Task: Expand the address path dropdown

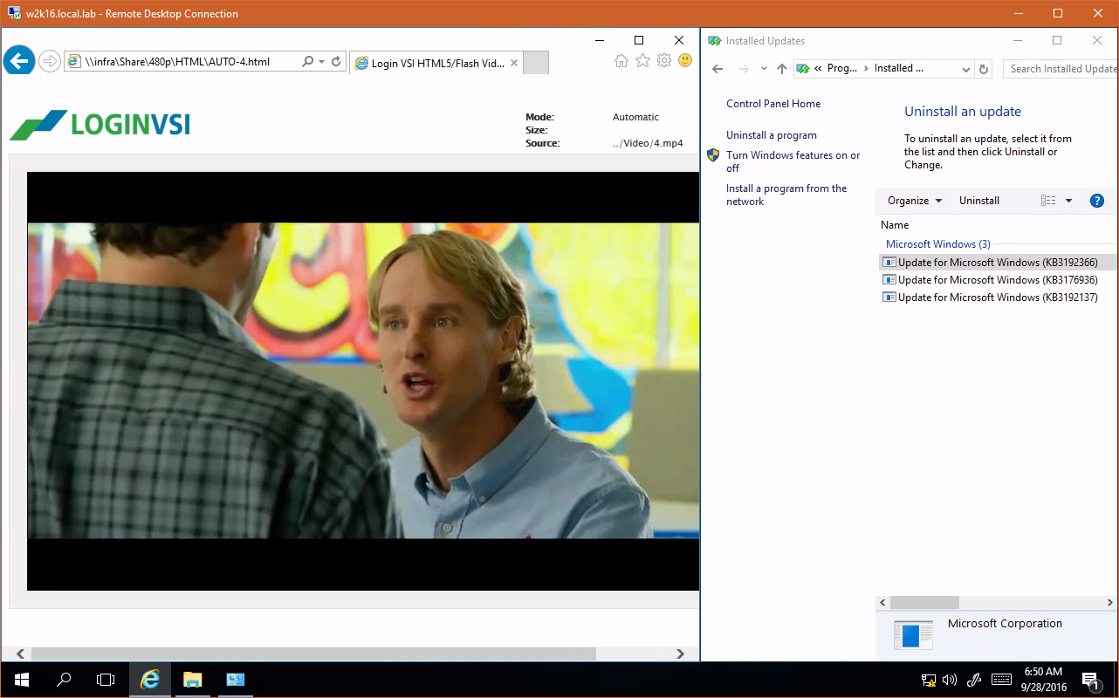Action: 965,69
